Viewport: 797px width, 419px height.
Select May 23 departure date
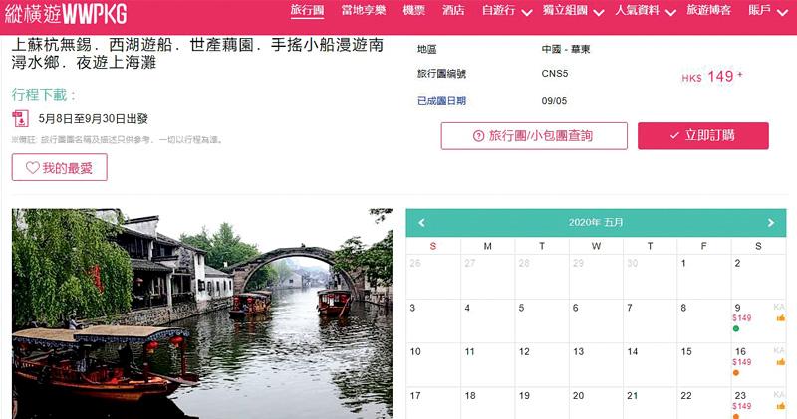[758, 403]
